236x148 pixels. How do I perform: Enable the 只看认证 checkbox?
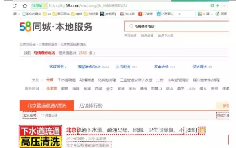(x=42, y=115)
